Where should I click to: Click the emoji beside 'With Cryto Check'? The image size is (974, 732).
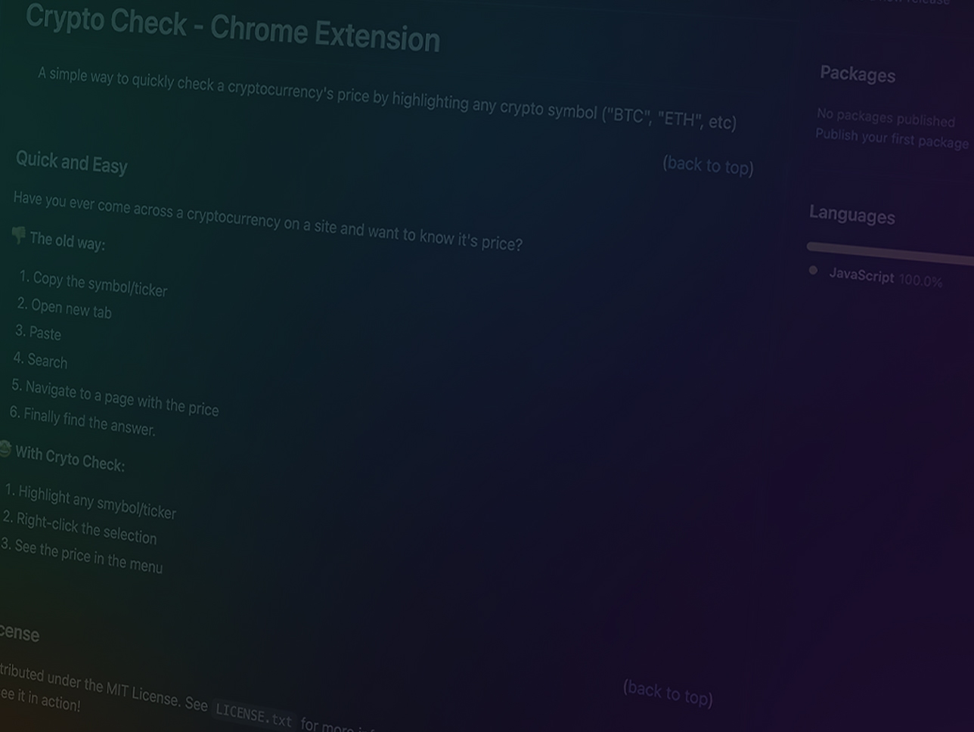point(5,448)
